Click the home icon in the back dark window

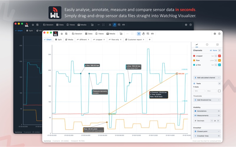pyautogui.click(x=33, y=25)
